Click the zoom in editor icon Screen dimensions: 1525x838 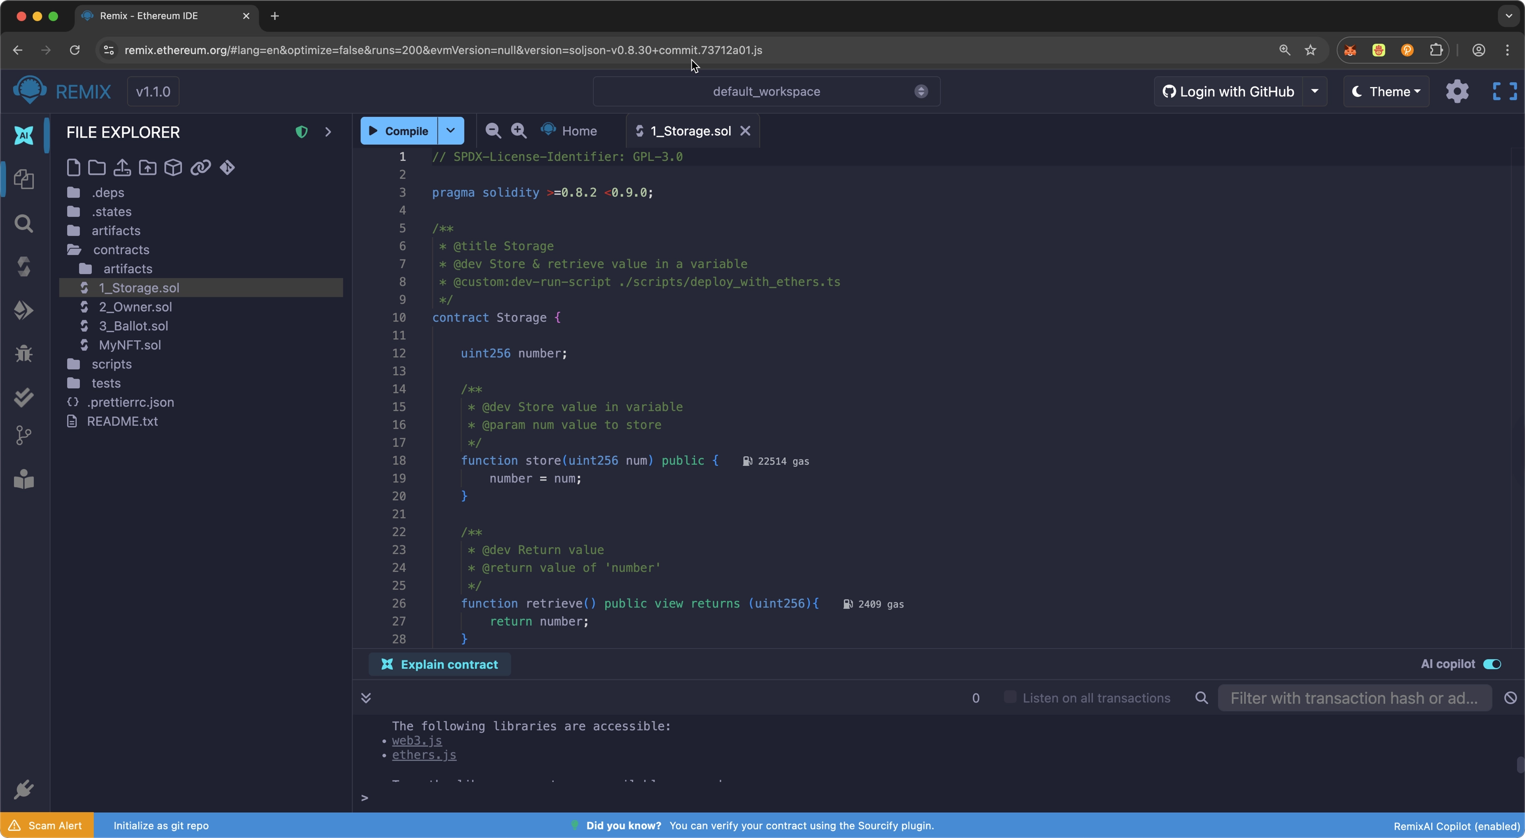pyautogui.click(x=518, y=131)
